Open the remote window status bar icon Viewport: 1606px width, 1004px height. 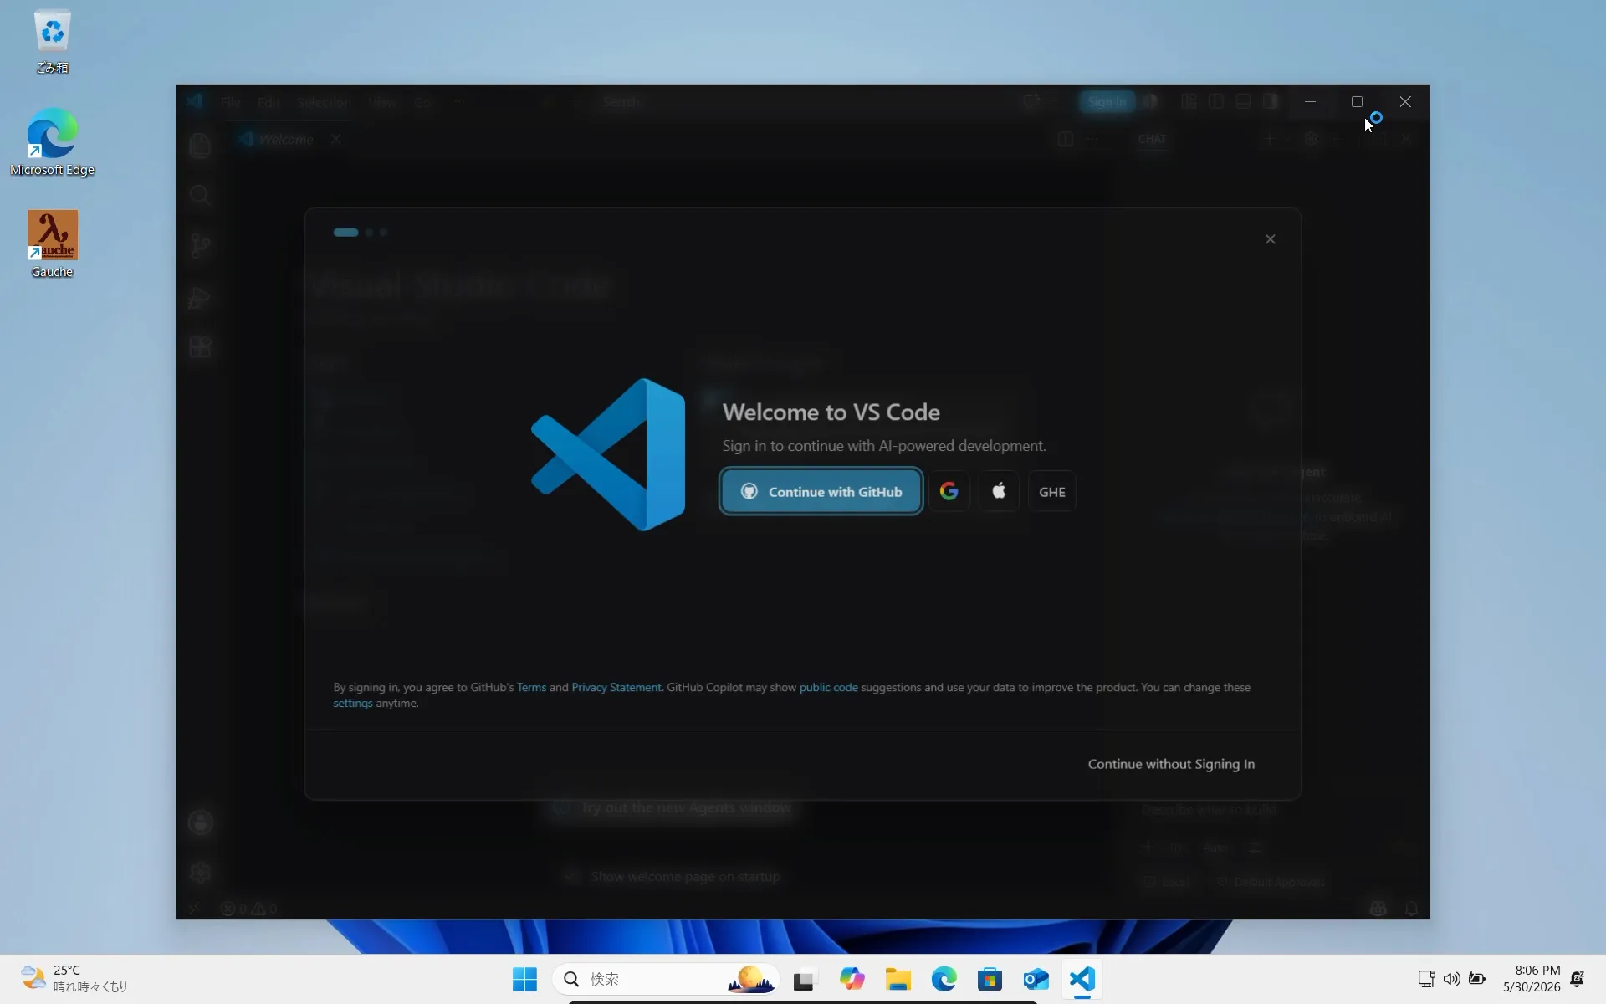pyautogui.click(x=194, y=909)
